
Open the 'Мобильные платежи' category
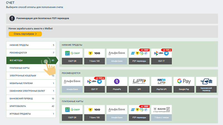point(31,83)
